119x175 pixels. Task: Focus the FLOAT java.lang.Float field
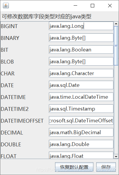81,155
